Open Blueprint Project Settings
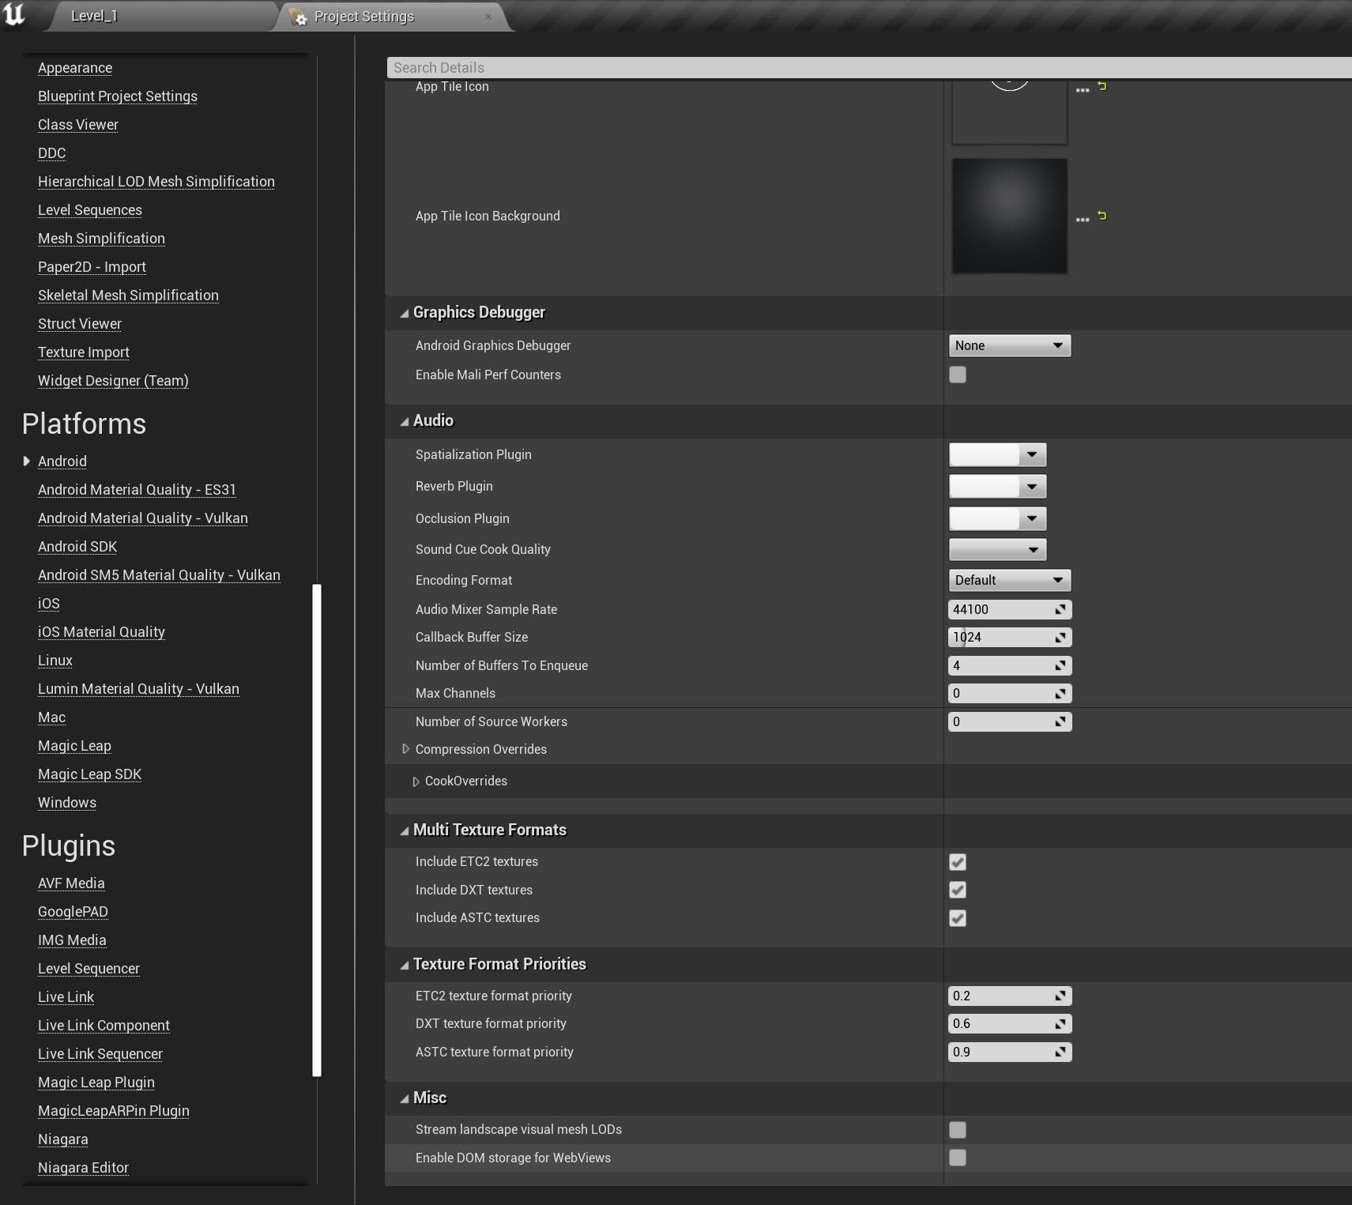 click(x=118, y=96)
